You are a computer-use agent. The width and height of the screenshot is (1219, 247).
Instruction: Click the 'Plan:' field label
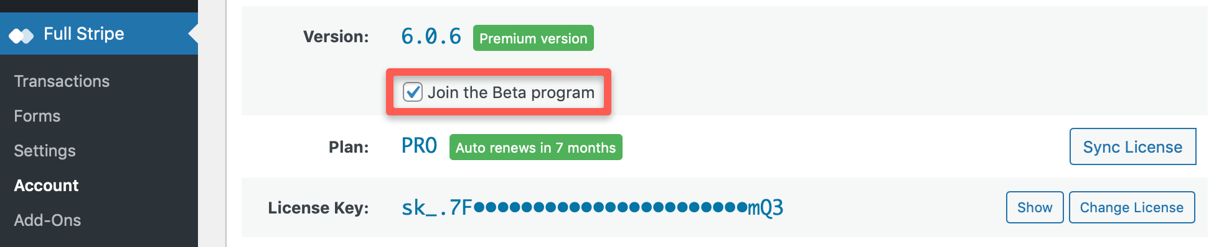(x=349, y=147)
